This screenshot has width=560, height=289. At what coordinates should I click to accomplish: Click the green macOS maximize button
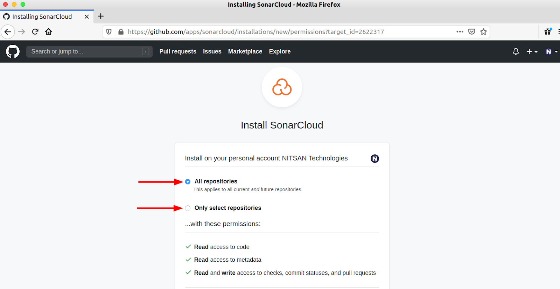[23, 5]
